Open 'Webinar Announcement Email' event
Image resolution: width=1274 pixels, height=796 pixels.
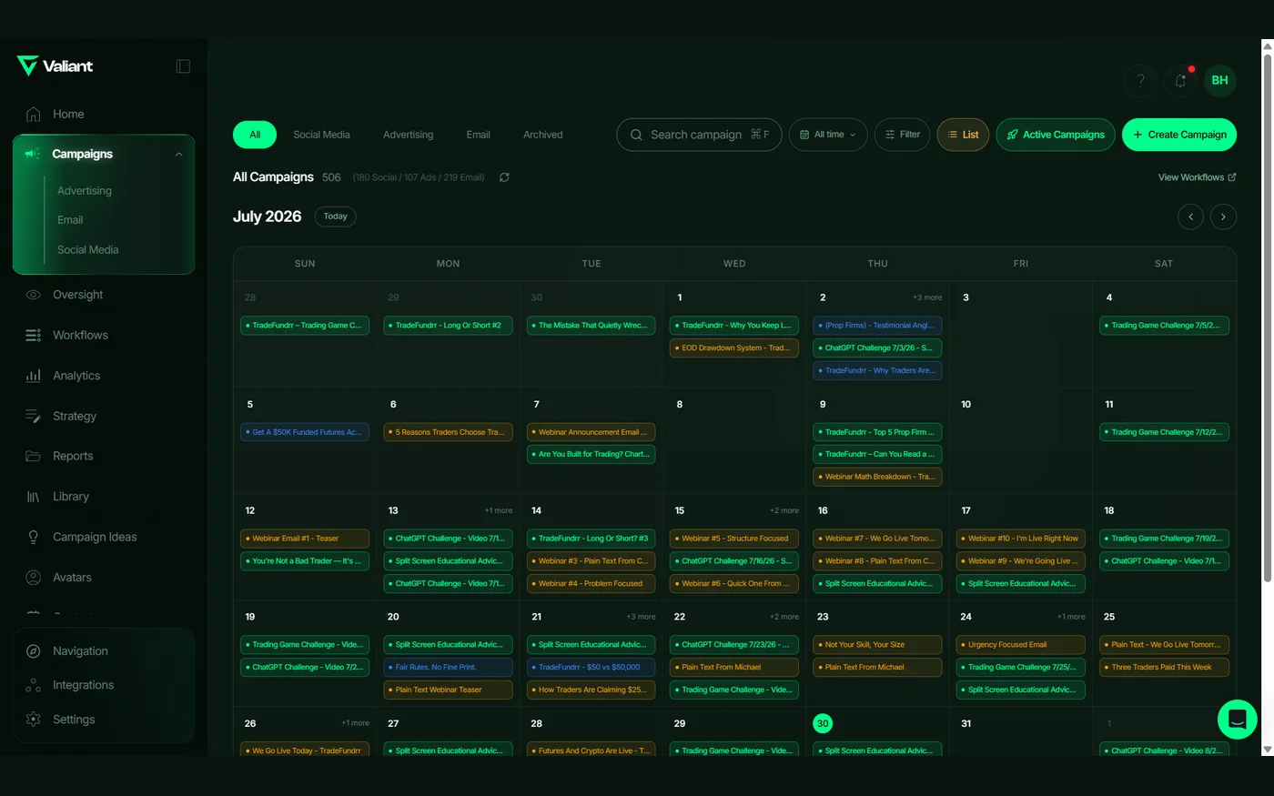(x=591, y=432)
